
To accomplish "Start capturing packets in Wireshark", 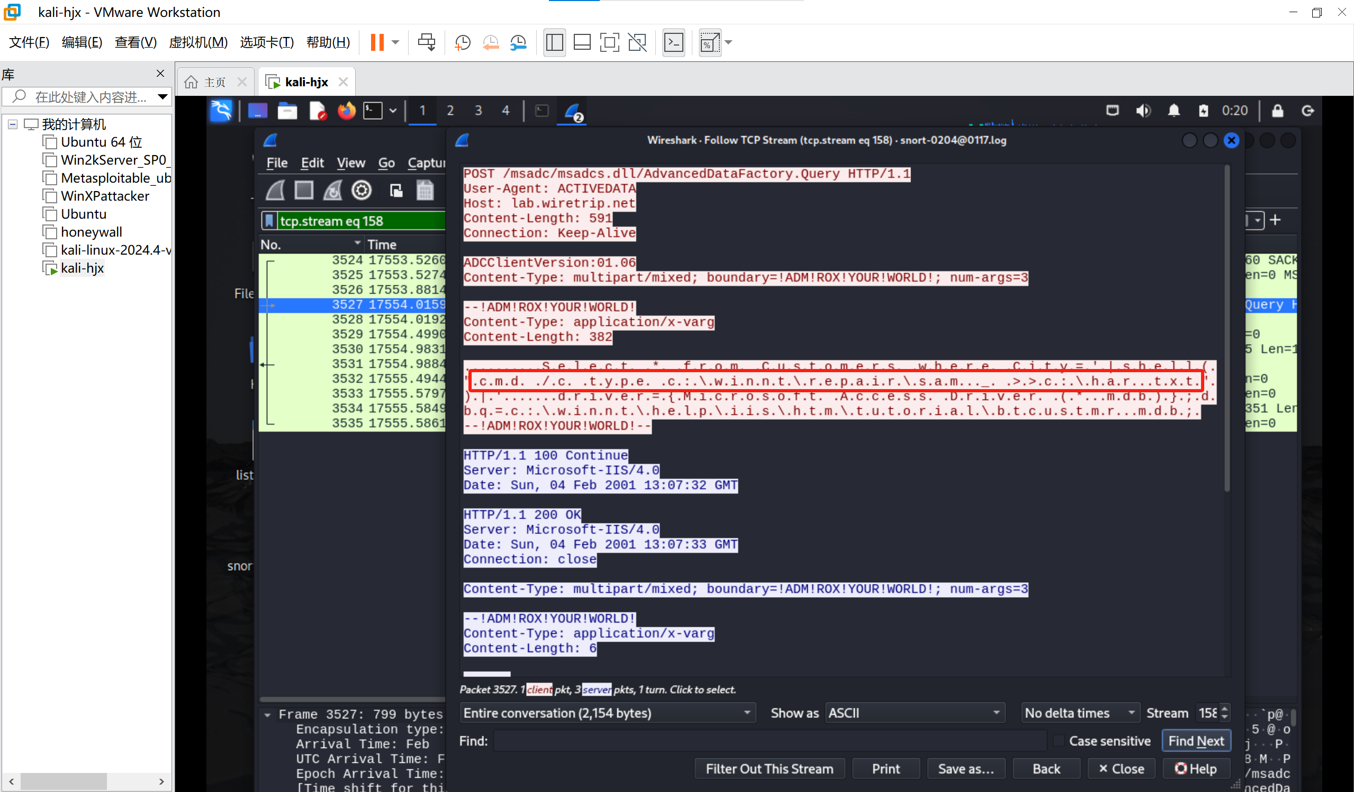I will click(276, 190).
